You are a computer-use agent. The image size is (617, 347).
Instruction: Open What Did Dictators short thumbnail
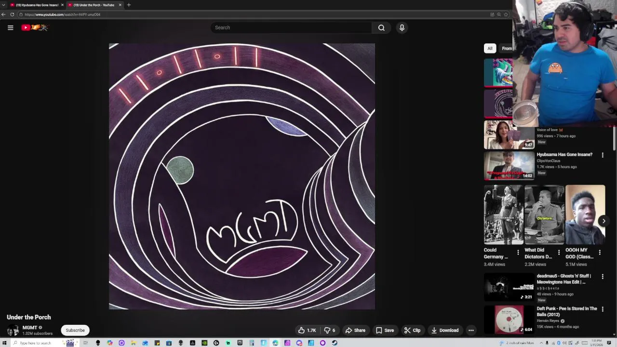[x=544, y=215]
